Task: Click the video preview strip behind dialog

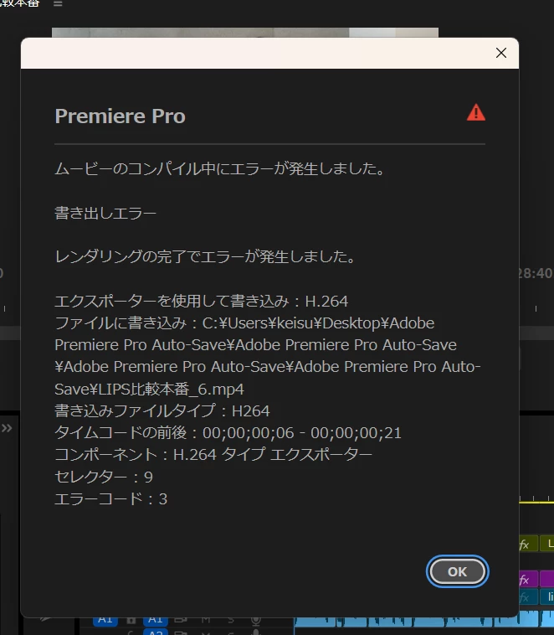Action: [x=245, y=33]
